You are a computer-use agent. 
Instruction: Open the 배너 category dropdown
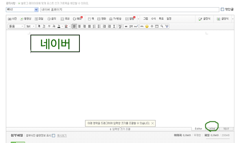pos(22,9)
